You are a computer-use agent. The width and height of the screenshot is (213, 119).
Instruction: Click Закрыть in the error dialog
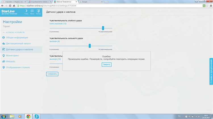coord(106,64)
